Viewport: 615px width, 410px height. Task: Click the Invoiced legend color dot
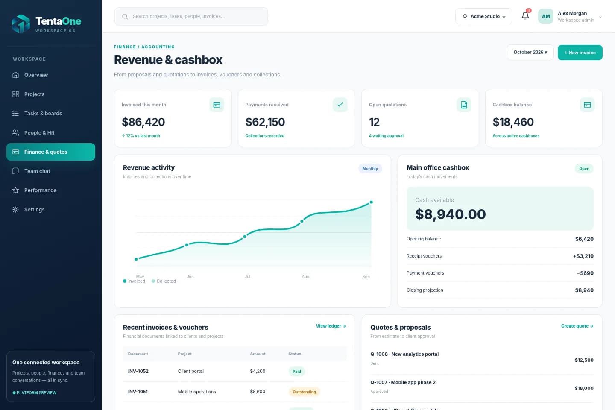125,281
